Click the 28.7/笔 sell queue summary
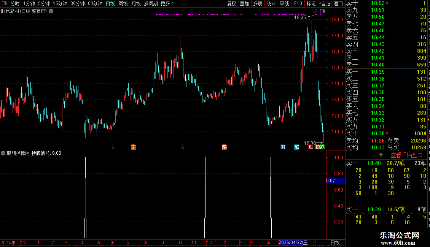This screenshot has width=430, height=247. 396,163
